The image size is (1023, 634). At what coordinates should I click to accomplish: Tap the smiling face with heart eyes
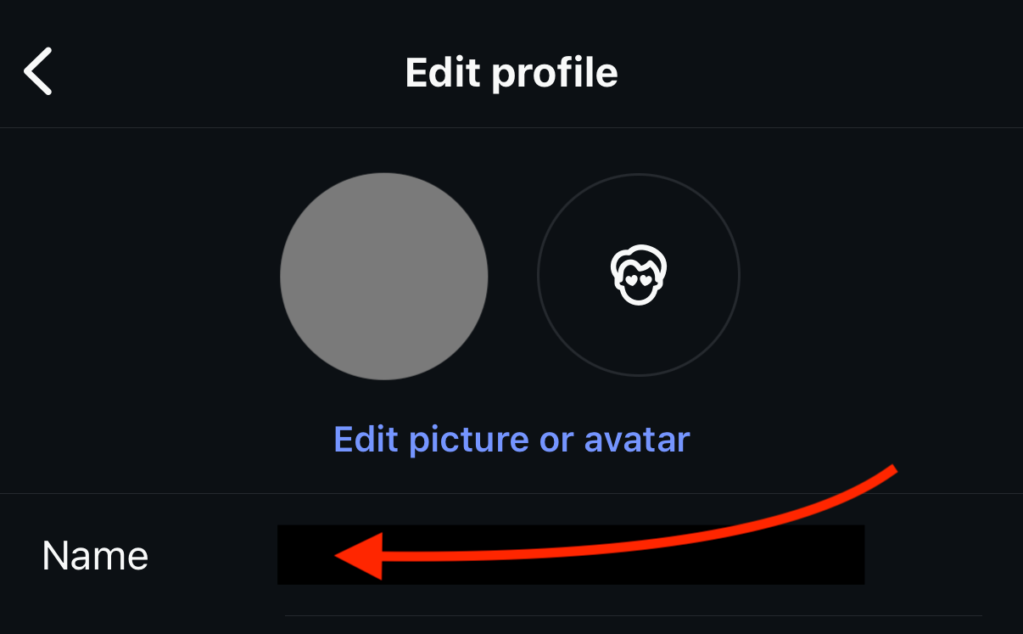coord(639,275)
